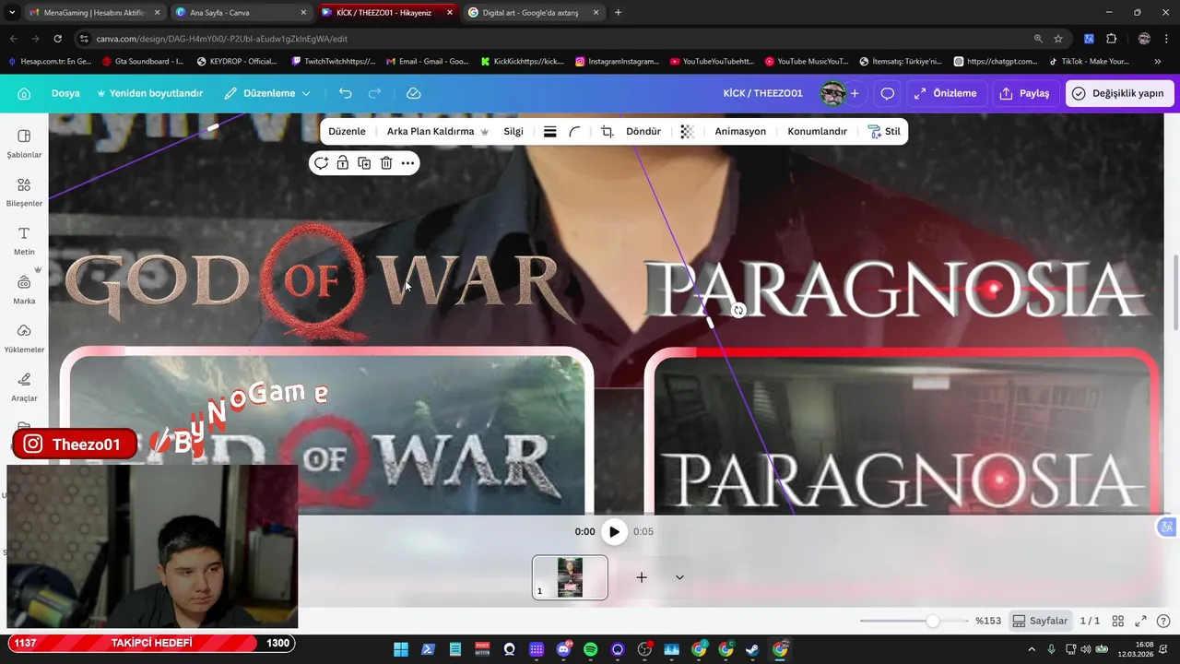The height and width of the screenshot is (664, 1180).
Task: Run Arka Plan Kaldırma background remover
Action: (437, 131)
